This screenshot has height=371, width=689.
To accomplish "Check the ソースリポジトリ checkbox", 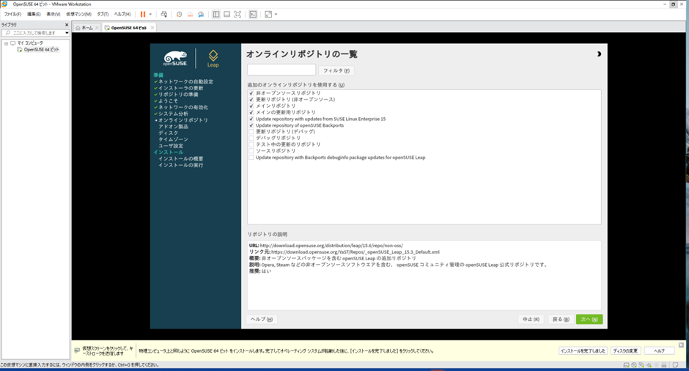I will click(251, 151).
